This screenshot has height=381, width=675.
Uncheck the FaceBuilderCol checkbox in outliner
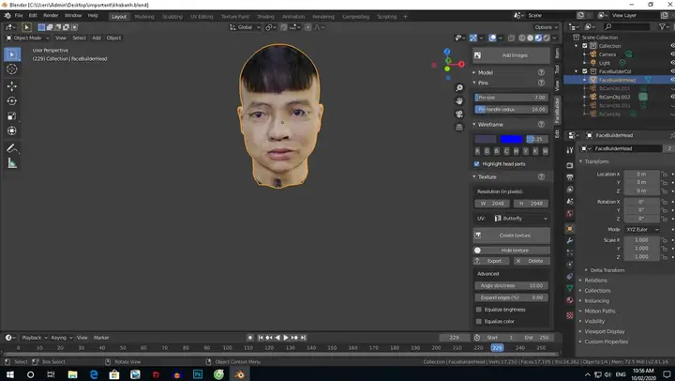tap(585, 71)
